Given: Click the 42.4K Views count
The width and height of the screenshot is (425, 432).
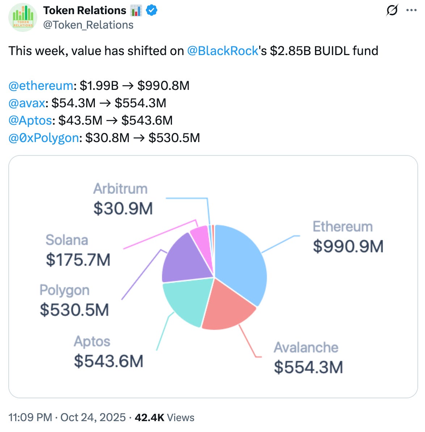Looking at the screenshot, I should (164, 418).
